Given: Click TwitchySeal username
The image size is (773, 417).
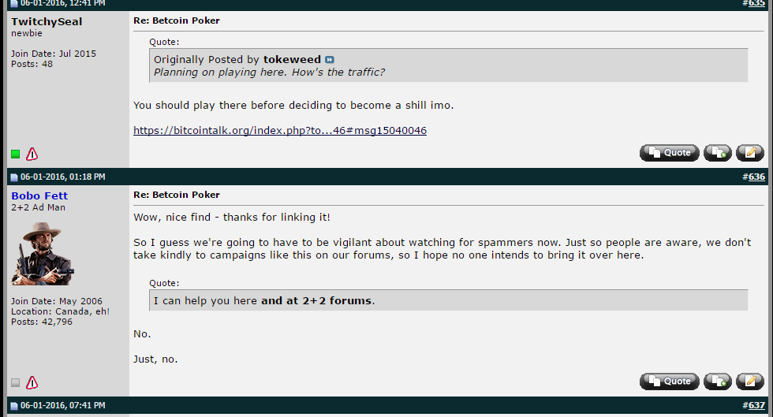Looking at the screenshot, I should click(x=47, y=22).
